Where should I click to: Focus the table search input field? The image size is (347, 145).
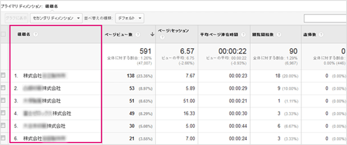pos(325,19)
